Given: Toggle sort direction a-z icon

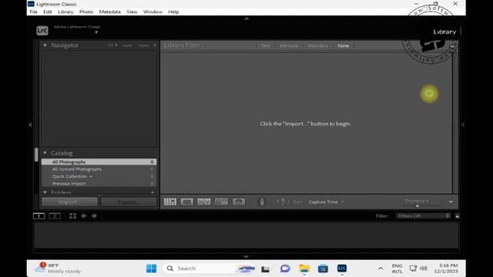Looking at the screenshot, I should point(283,202).
